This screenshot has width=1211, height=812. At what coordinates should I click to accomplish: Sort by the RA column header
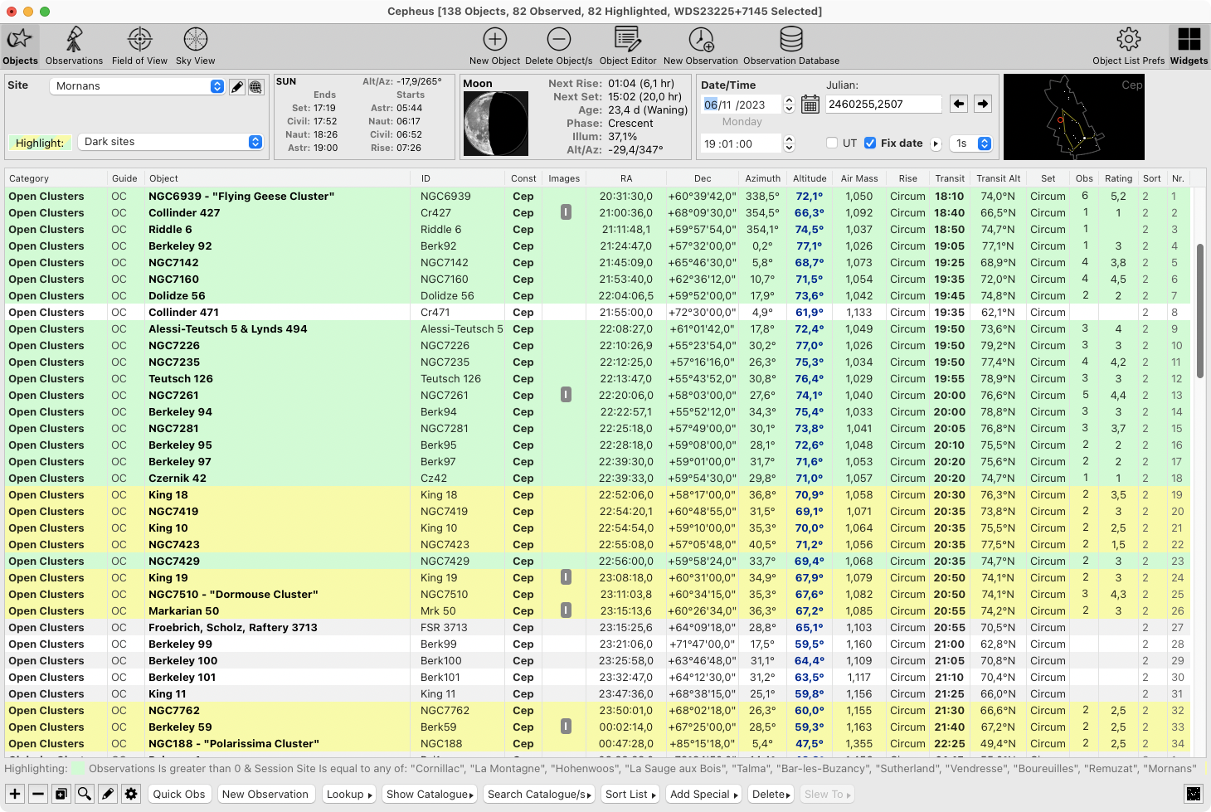coord(626,178)
